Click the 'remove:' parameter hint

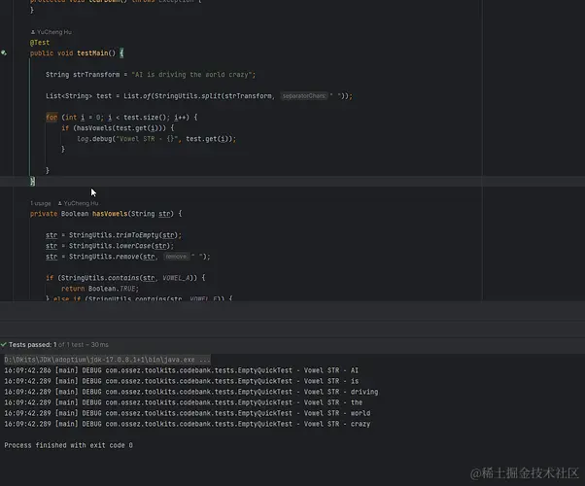[x=177, y=257]
